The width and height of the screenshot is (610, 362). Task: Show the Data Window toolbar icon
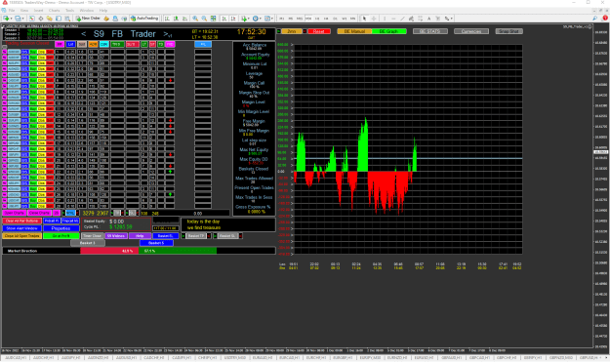(40, 19)
